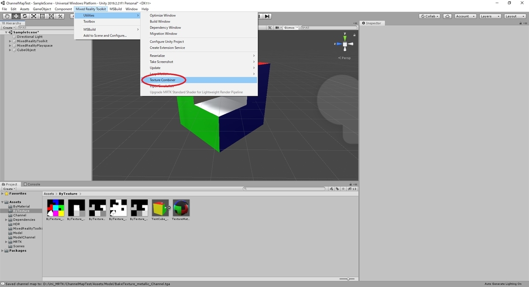Open the Gizmos dropdown in scene view
529x287 pixels.
[x=291, y=27]
